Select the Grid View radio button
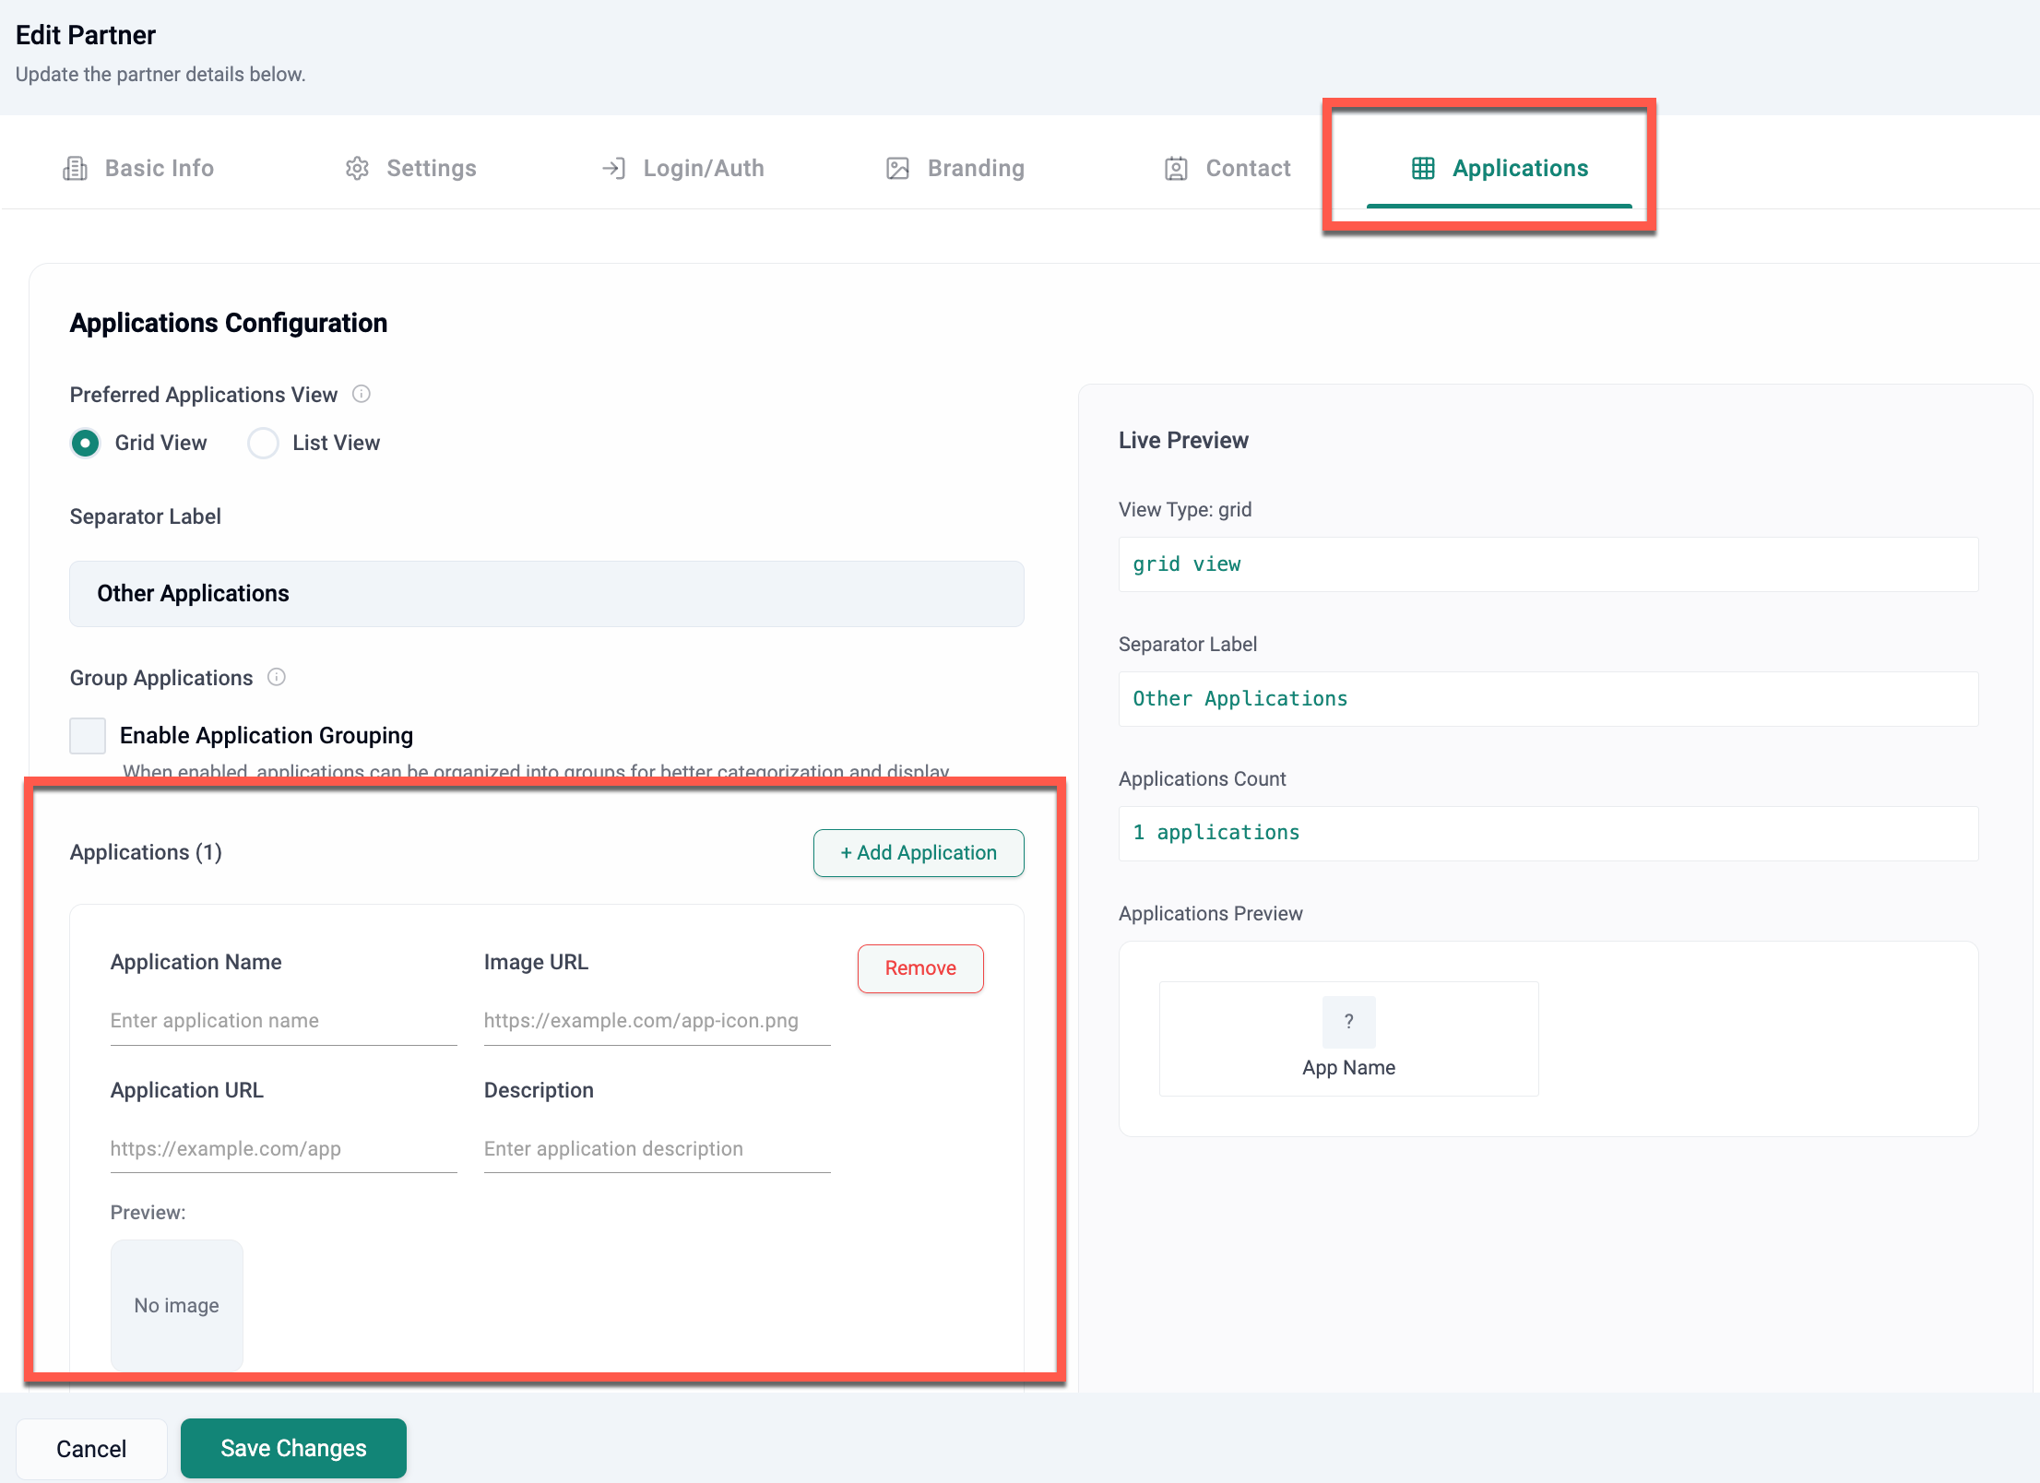Viewport: 2040px width, 1483px height. 86,444
